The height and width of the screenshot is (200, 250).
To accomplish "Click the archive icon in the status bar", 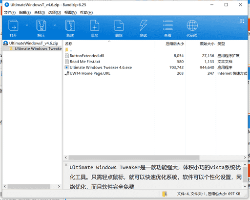I will pos(165,194).
